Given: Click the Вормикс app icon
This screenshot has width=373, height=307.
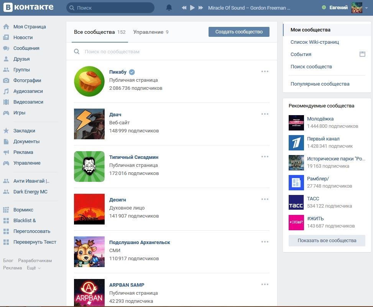Looking at the screenshot, I should pos(6,210).
